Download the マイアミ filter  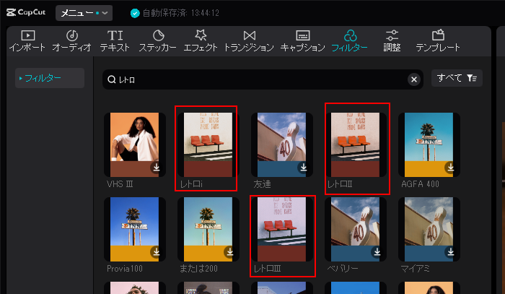[x=450, y=253]
